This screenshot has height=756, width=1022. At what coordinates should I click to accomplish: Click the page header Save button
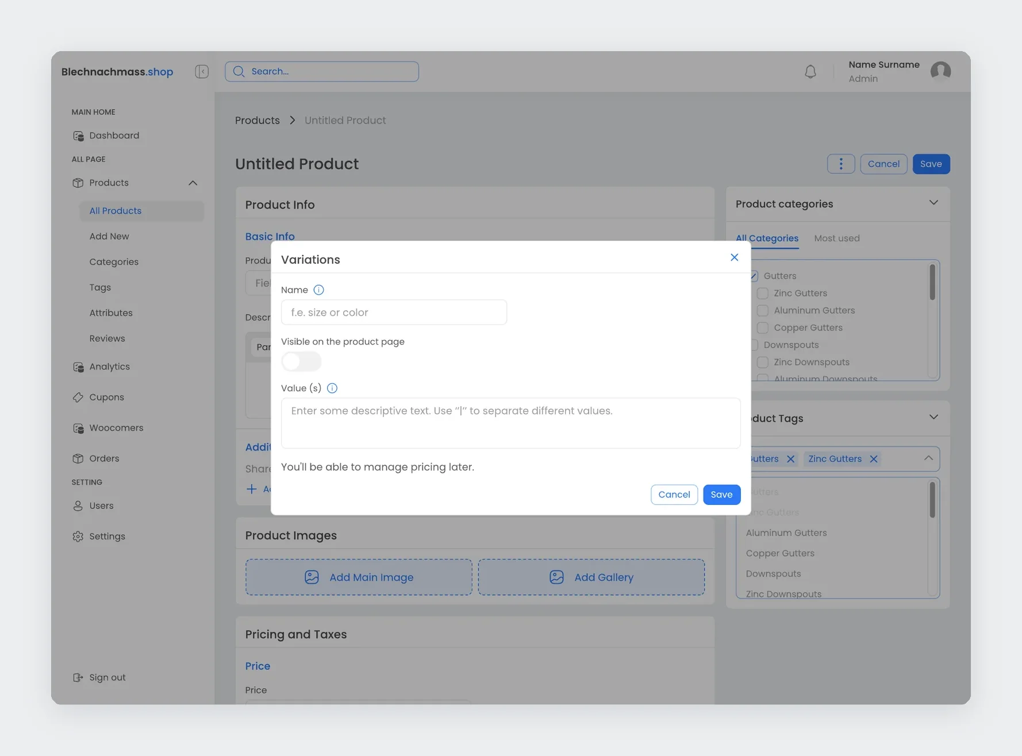(x=931, y=164)
